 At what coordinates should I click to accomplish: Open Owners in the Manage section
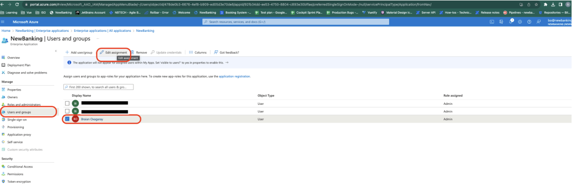coord(12,97)
